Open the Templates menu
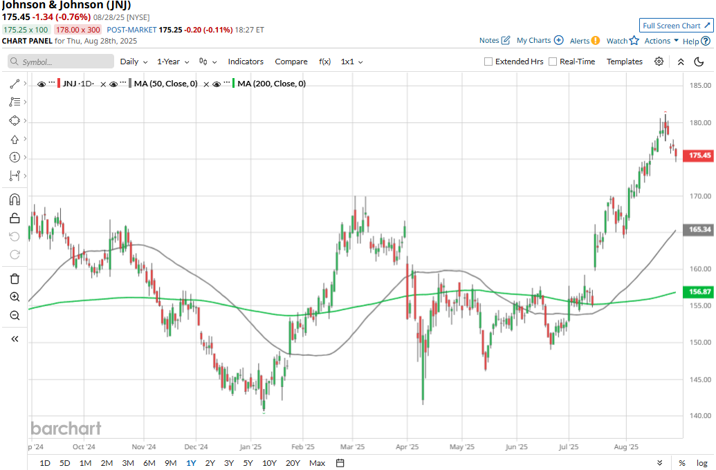716x470 pixels. pyautogui.click(x=624, y=62)
